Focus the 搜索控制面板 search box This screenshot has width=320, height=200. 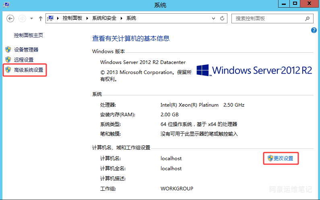pyautogui.click(x=272, y=19)
